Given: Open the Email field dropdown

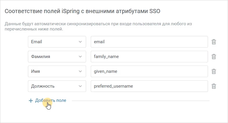Looking at the screenshot, I should (x=57, y=42).
